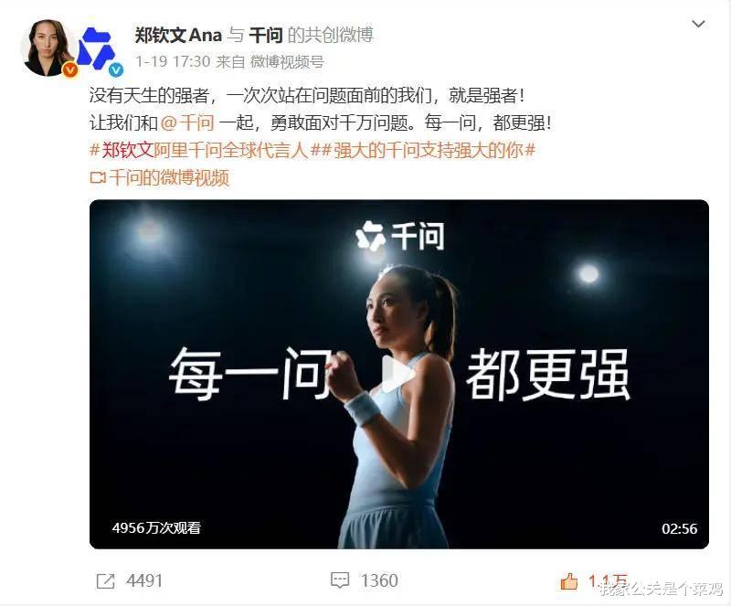The width and height of the screenshot is (731, 606).
Task: Open the post options chevron menu
Action: pos(698,24)
